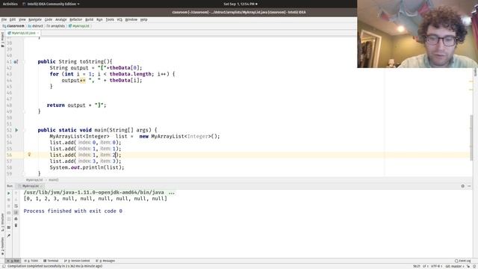Click 'Process finished with exit code 0' text
This screenshot has height=269, width=478.
73,211
